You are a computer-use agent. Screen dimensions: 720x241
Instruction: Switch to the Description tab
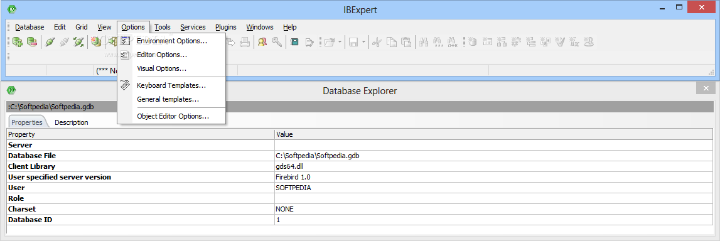(72, 122)
